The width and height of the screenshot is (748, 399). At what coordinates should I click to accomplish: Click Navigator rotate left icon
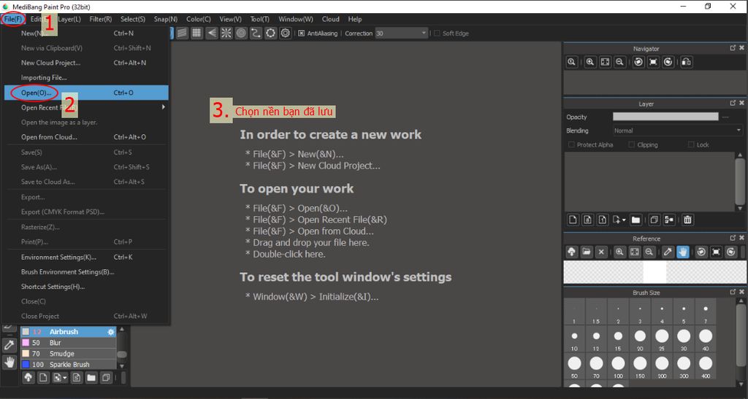click(638, 62)
